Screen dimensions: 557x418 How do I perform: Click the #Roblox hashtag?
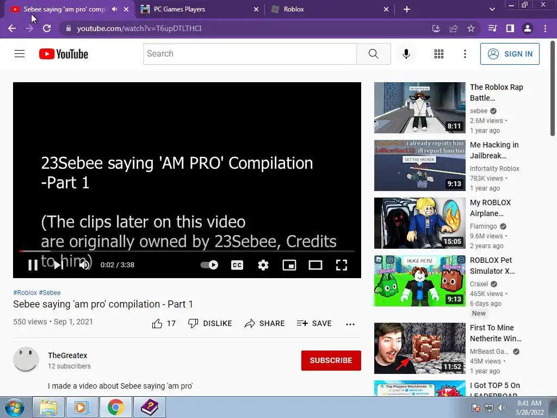[25, 292]
